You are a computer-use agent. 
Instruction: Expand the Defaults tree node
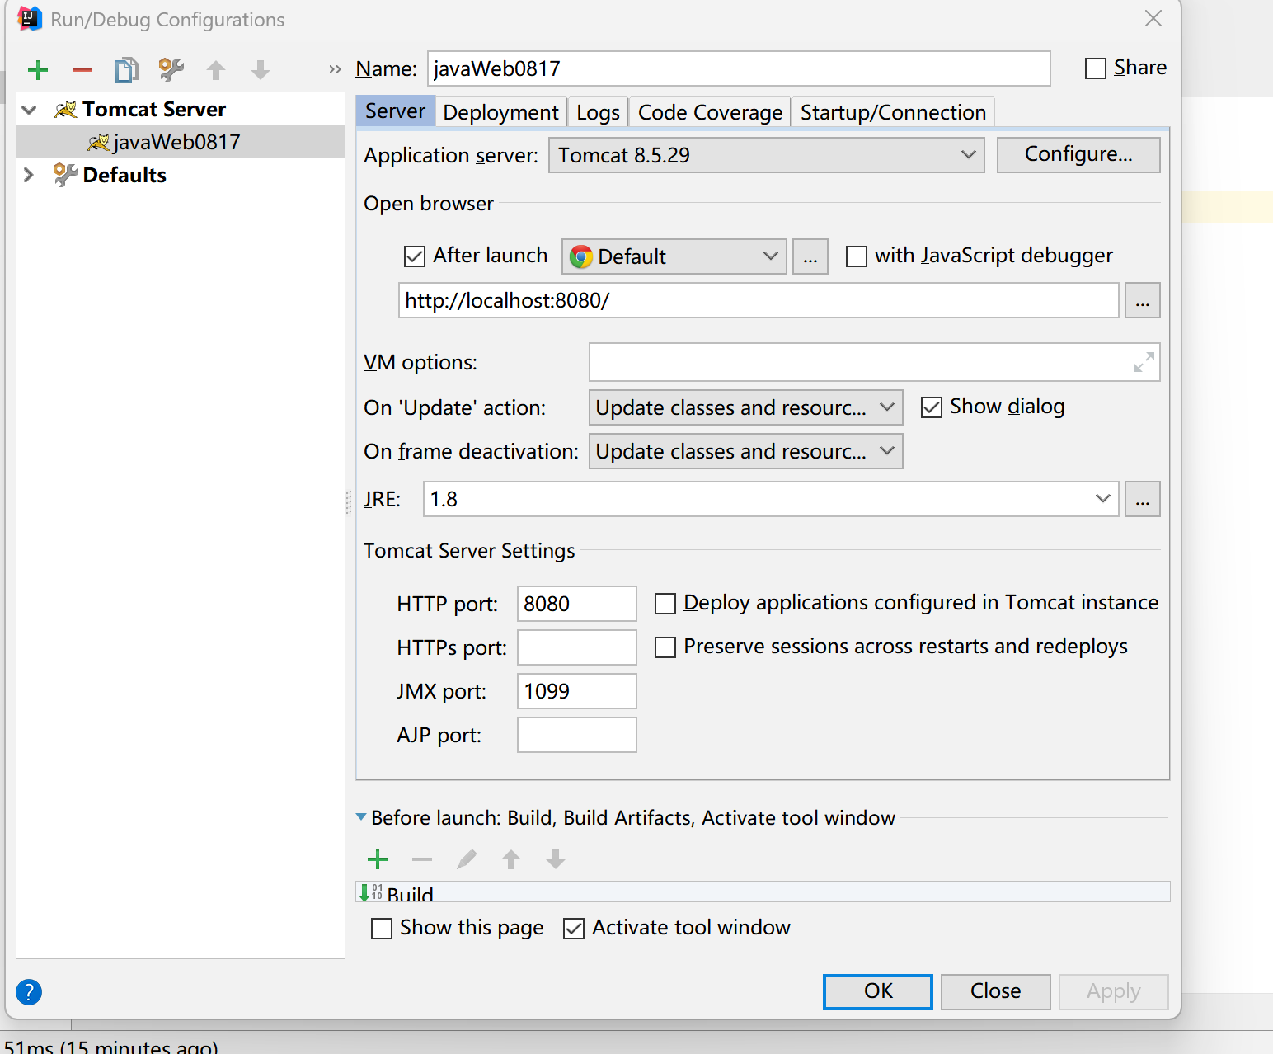click(30, 175)
